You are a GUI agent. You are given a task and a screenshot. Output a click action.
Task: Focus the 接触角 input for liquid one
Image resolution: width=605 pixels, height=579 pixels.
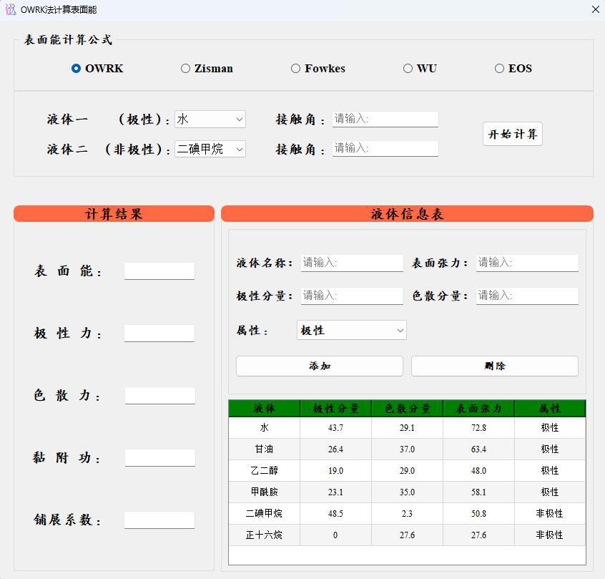click(x=385, y=119)
